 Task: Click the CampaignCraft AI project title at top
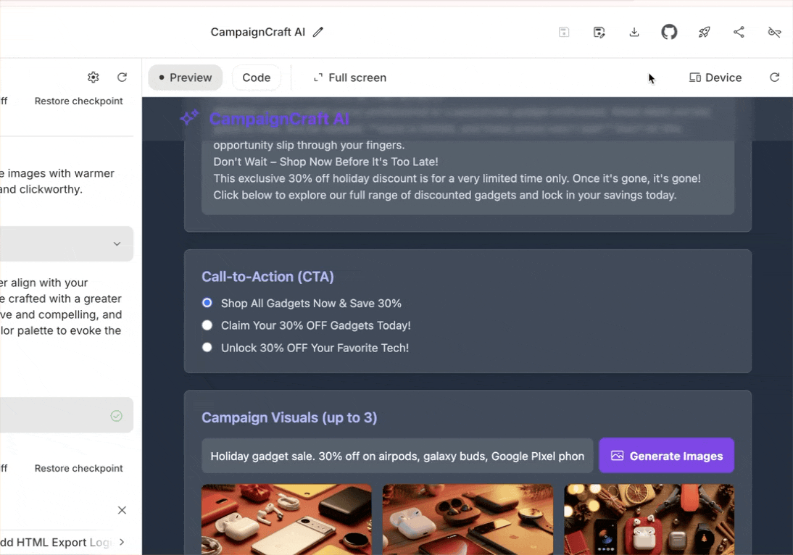click(258, 32)
